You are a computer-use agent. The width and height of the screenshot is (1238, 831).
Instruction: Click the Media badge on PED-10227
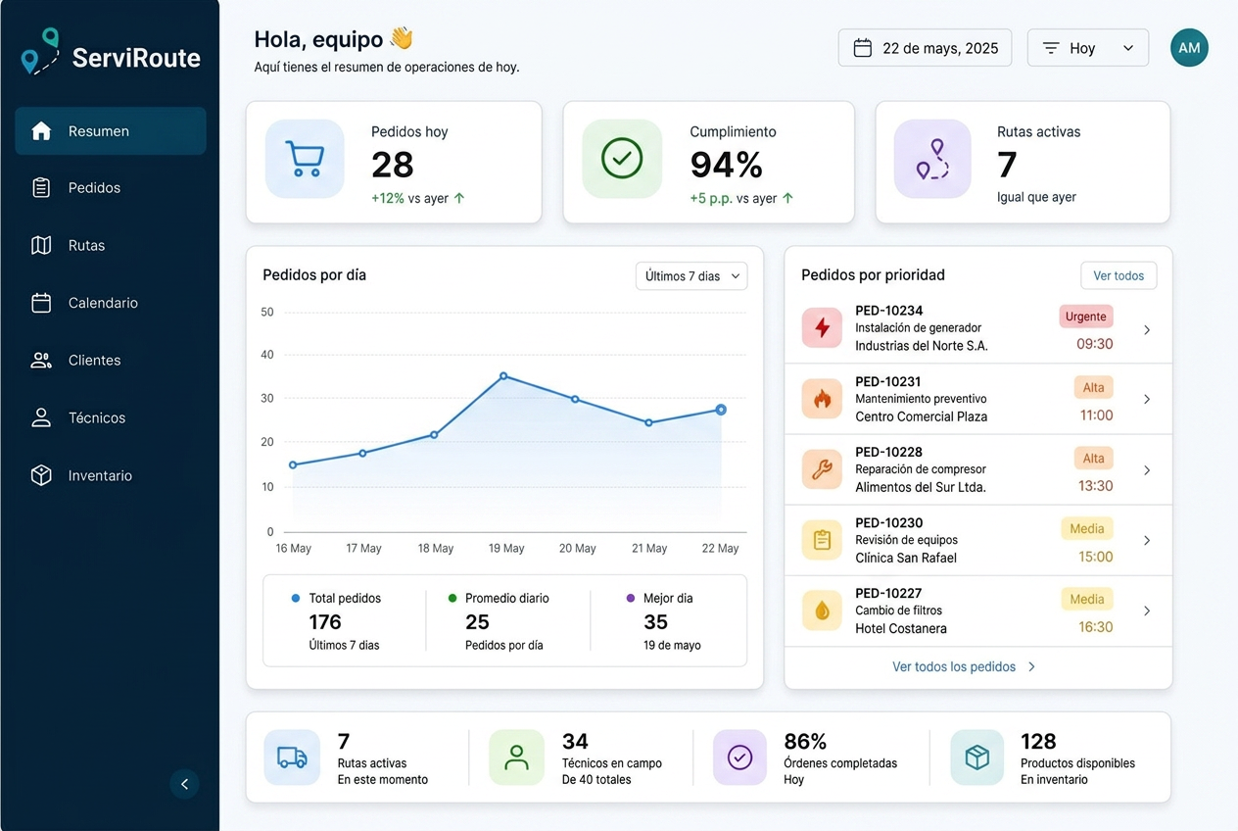[1087, 599]
